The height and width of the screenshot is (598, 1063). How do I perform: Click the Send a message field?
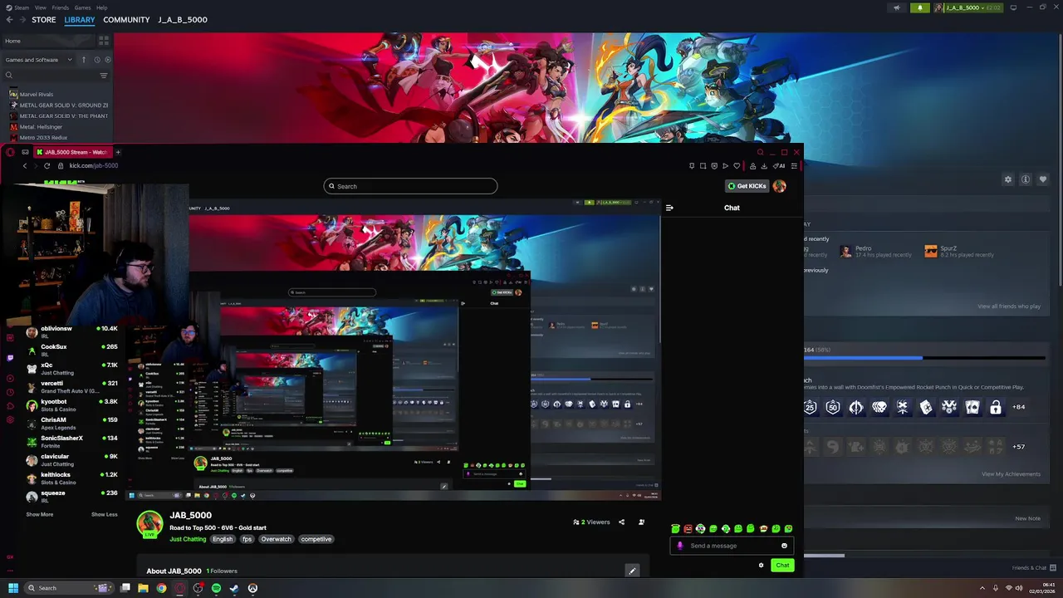point(732,546)
